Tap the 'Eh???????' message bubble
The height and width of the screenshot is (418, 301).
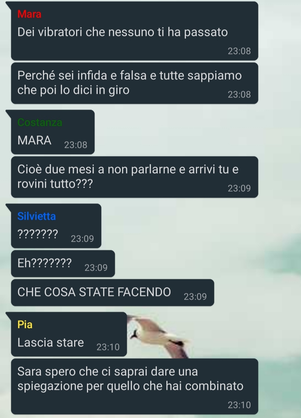point(63,263)
